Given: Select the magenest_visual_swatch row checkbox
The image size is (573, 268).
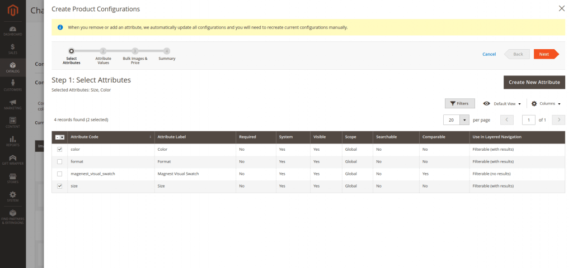Looking at the screenshot, I should (60, 174).
